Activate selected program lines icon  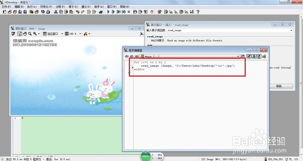click(89, 12)
